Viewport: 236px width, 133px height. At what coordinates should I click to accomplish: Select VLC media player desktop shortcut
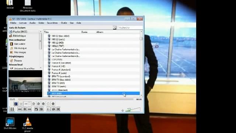pyautogui.click(x=28, y=125)
